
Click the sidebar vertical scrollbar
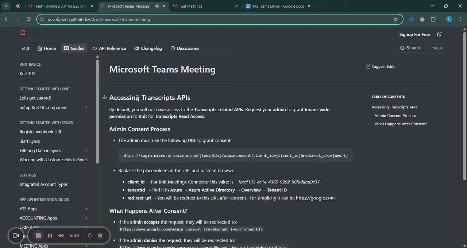[97, 111]
